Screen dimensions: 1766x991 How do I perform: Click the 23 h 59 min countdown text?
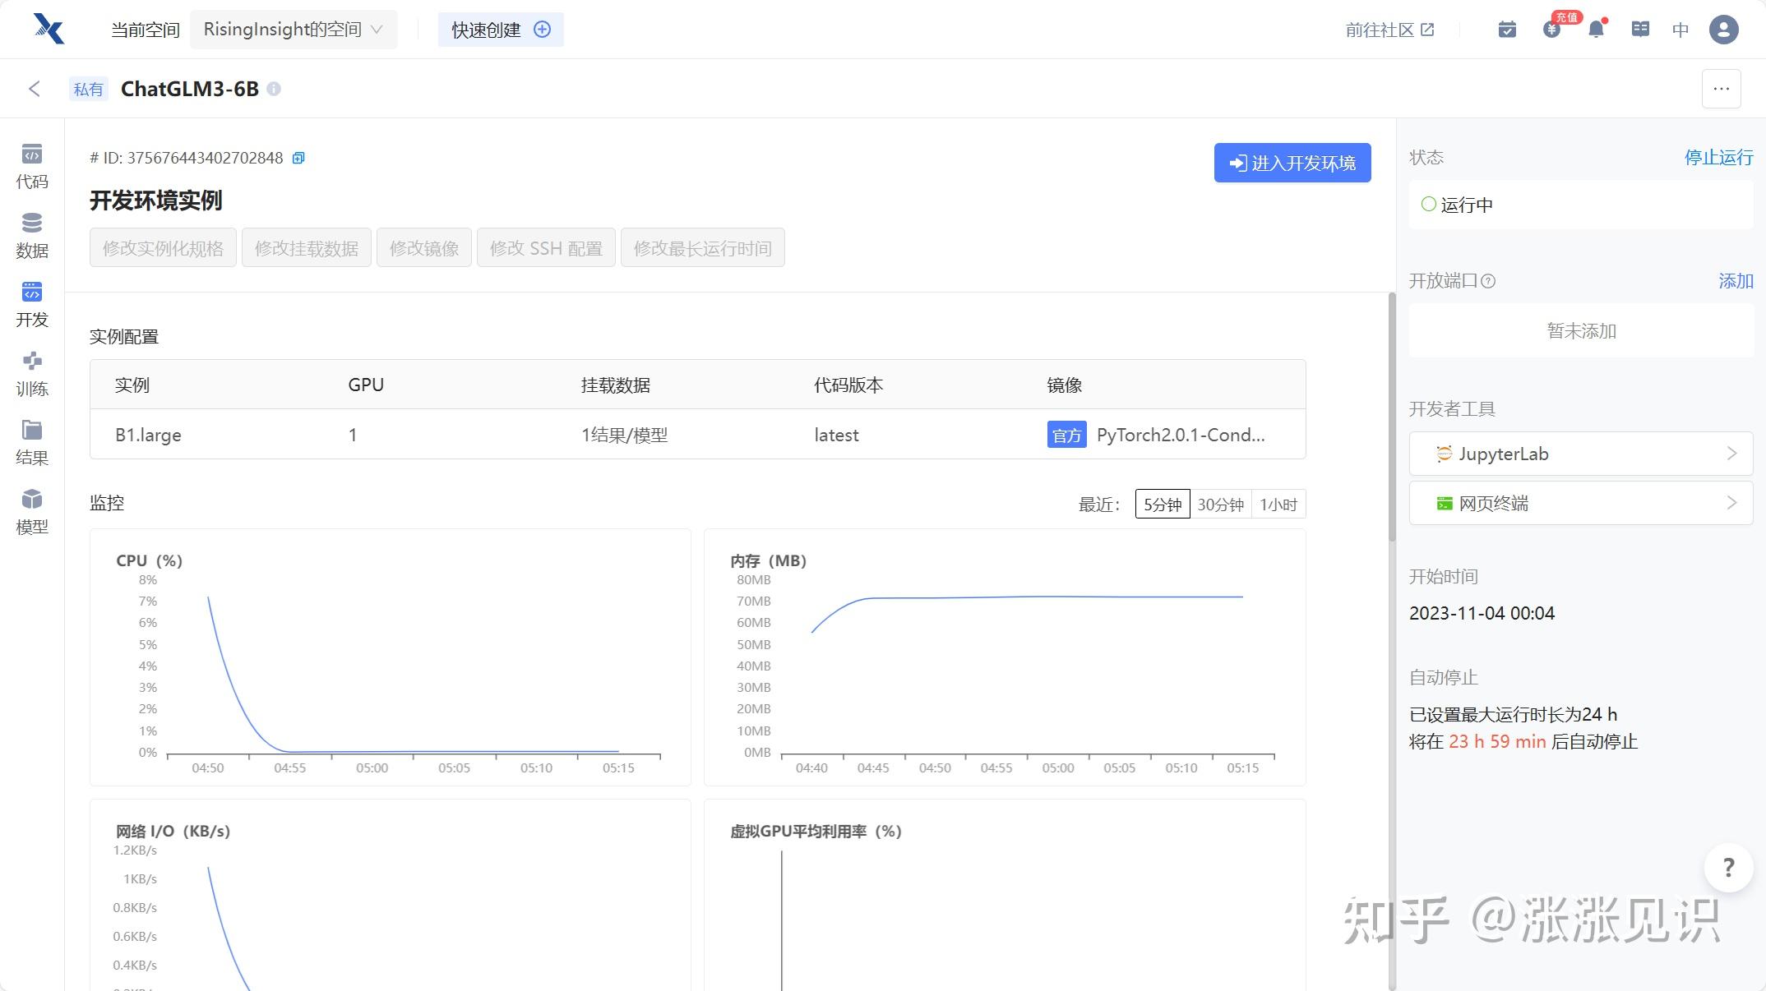[1497, 741]
